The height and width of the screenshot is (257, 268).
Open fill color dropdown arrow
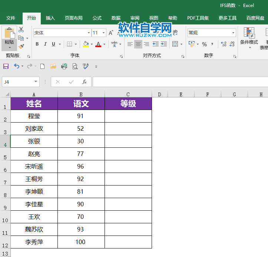(92, 44)
